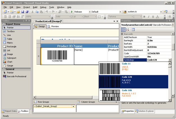Switch to the Solution Explorer tab

pyautogui.click(x=145, y=111)
